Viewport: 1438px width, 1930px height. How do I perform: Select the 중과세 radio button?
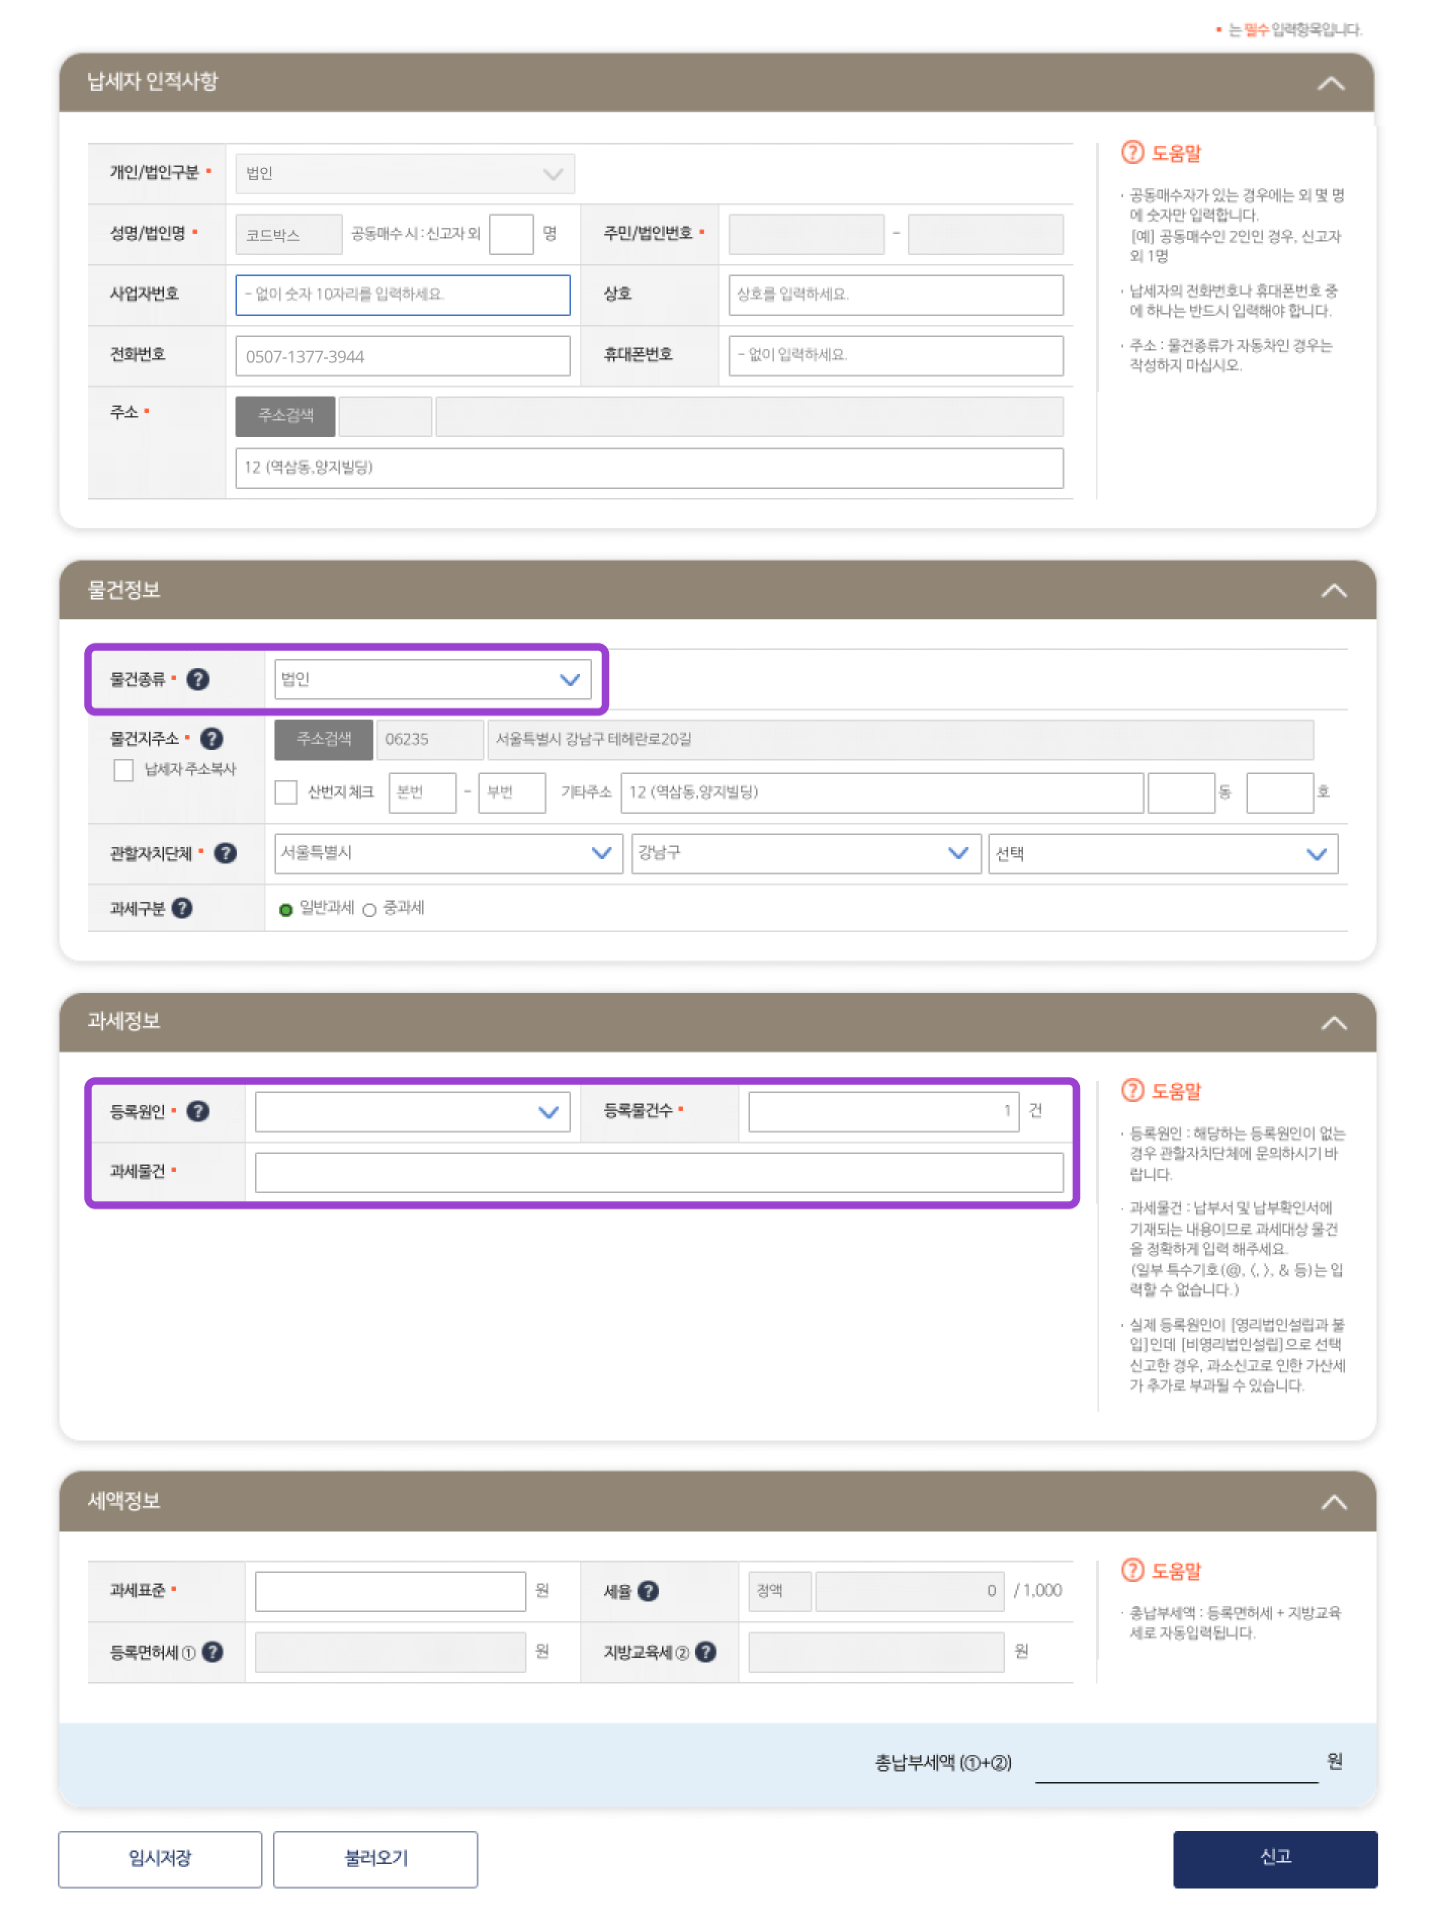pos(369,909)
